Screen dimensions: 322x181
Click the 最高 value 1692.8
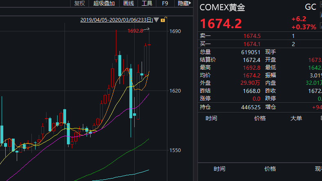pyautogui.click(x=251, y=68)
